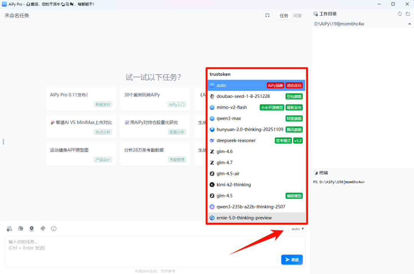Select glm-4.5-air model
This screenshot has height=274, width=414.
point(256,174)
